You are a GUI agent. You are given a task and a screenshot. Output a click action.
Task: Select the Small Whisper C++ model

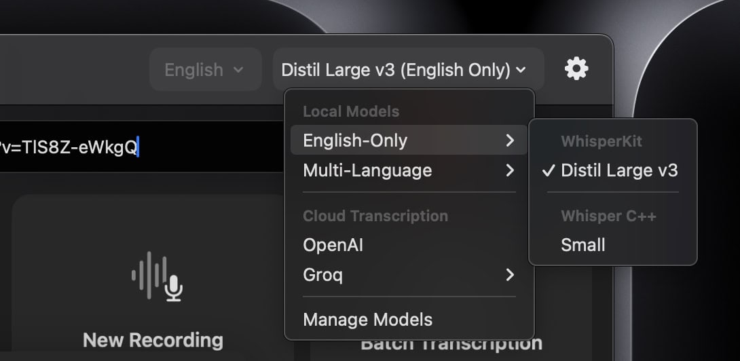point(582,245)
